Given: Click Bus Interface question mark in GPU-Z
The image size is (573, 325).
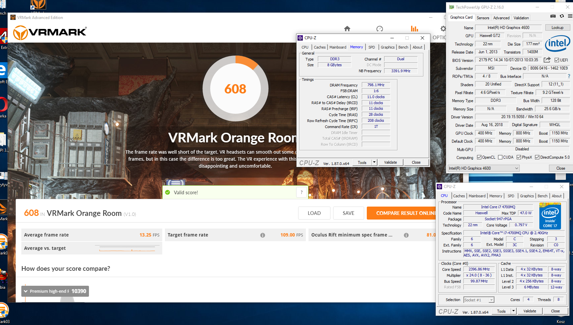Looking at the screenshot, I should point(569,76).
